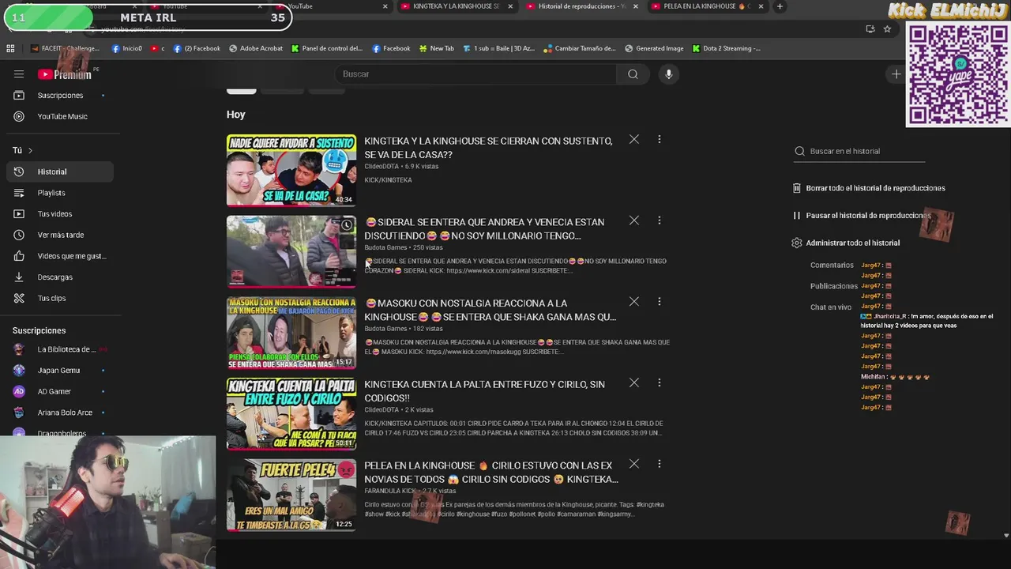This screenshot has width=1011, height=569.
Task: Open Administrar todo el historial
Action: [846, 243]
